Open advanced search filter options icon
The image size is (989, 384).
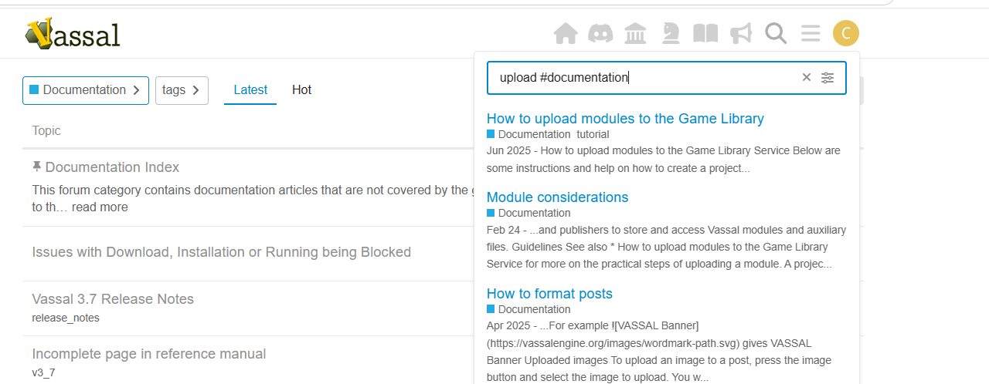(828, 77)
